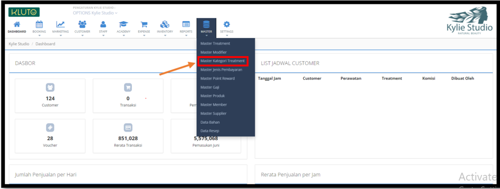Expand the OPTIONS Kylie Studio dropdown
The image size is (500, 189).
[95, 13]
